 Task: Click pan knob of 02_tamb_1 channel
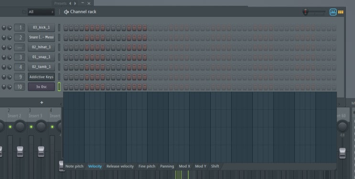[4, 67]
